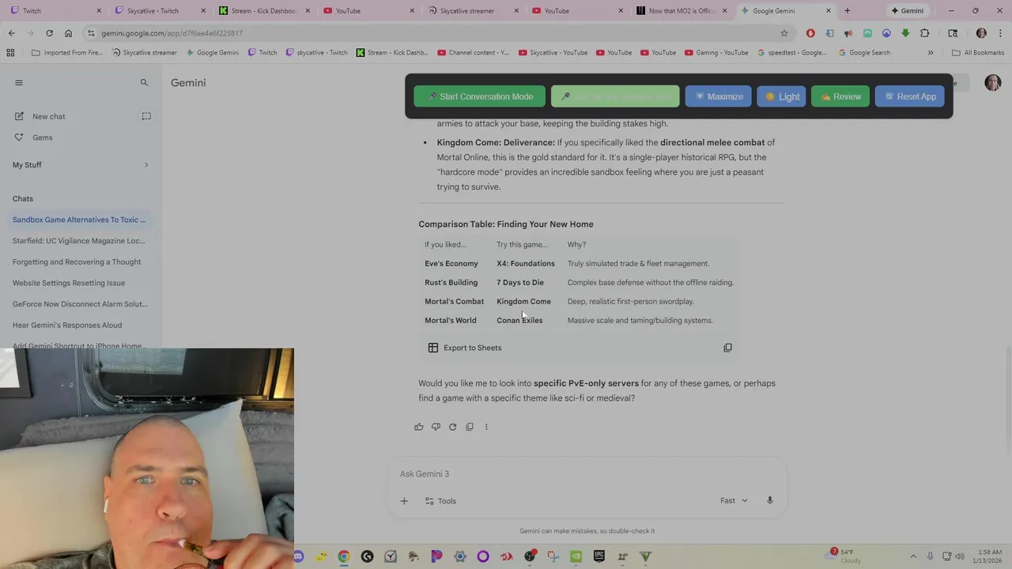1012x569 pixels.
Task: Open the Chrome apps grid in bookmarks bar
Action: [x=10, y=53]
